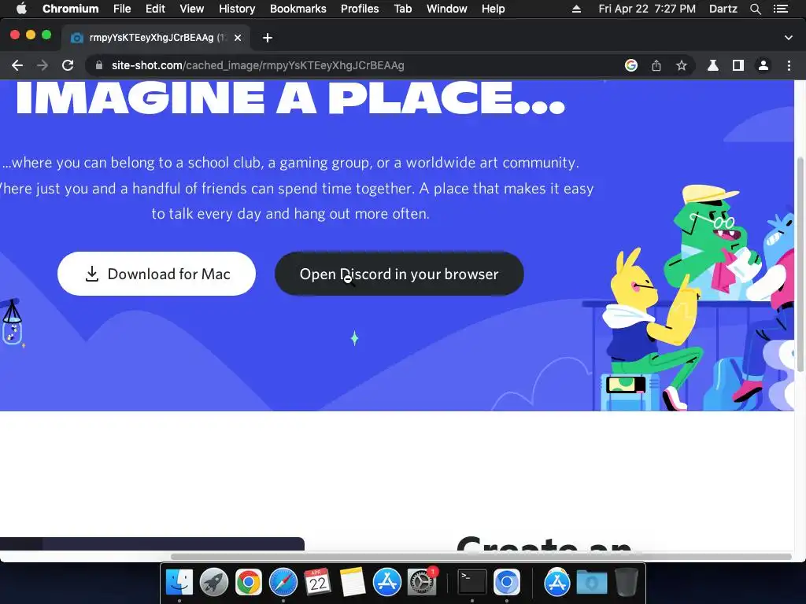806x604 pixels.
Task: Click the IMAGINE A PLACE headline
Action: point(290,98)
